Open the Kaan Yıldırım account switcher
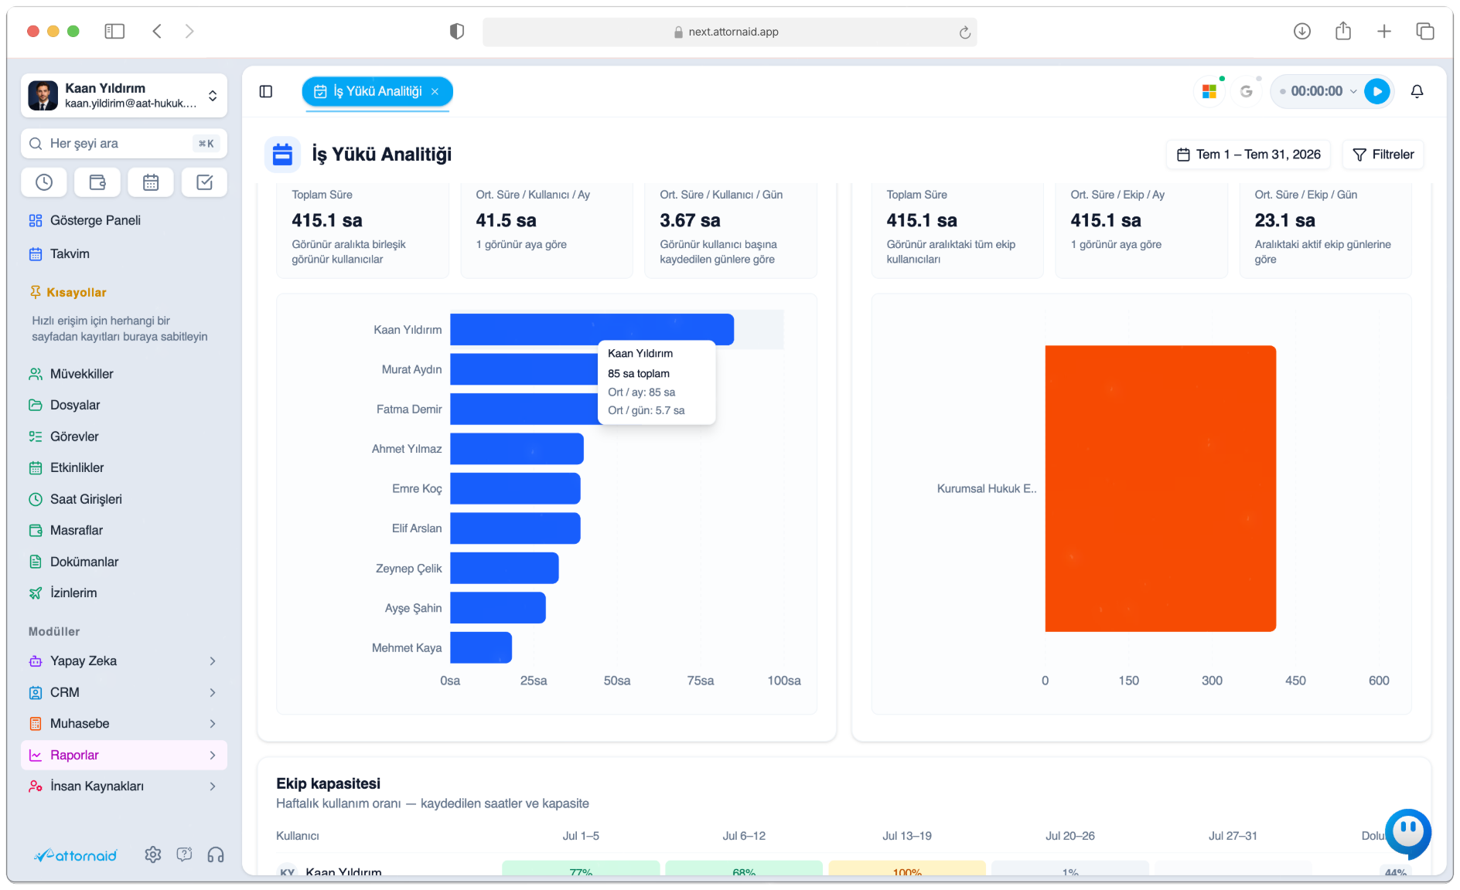This screenshot has height=890, width=1460. click(x=124, y=95)
